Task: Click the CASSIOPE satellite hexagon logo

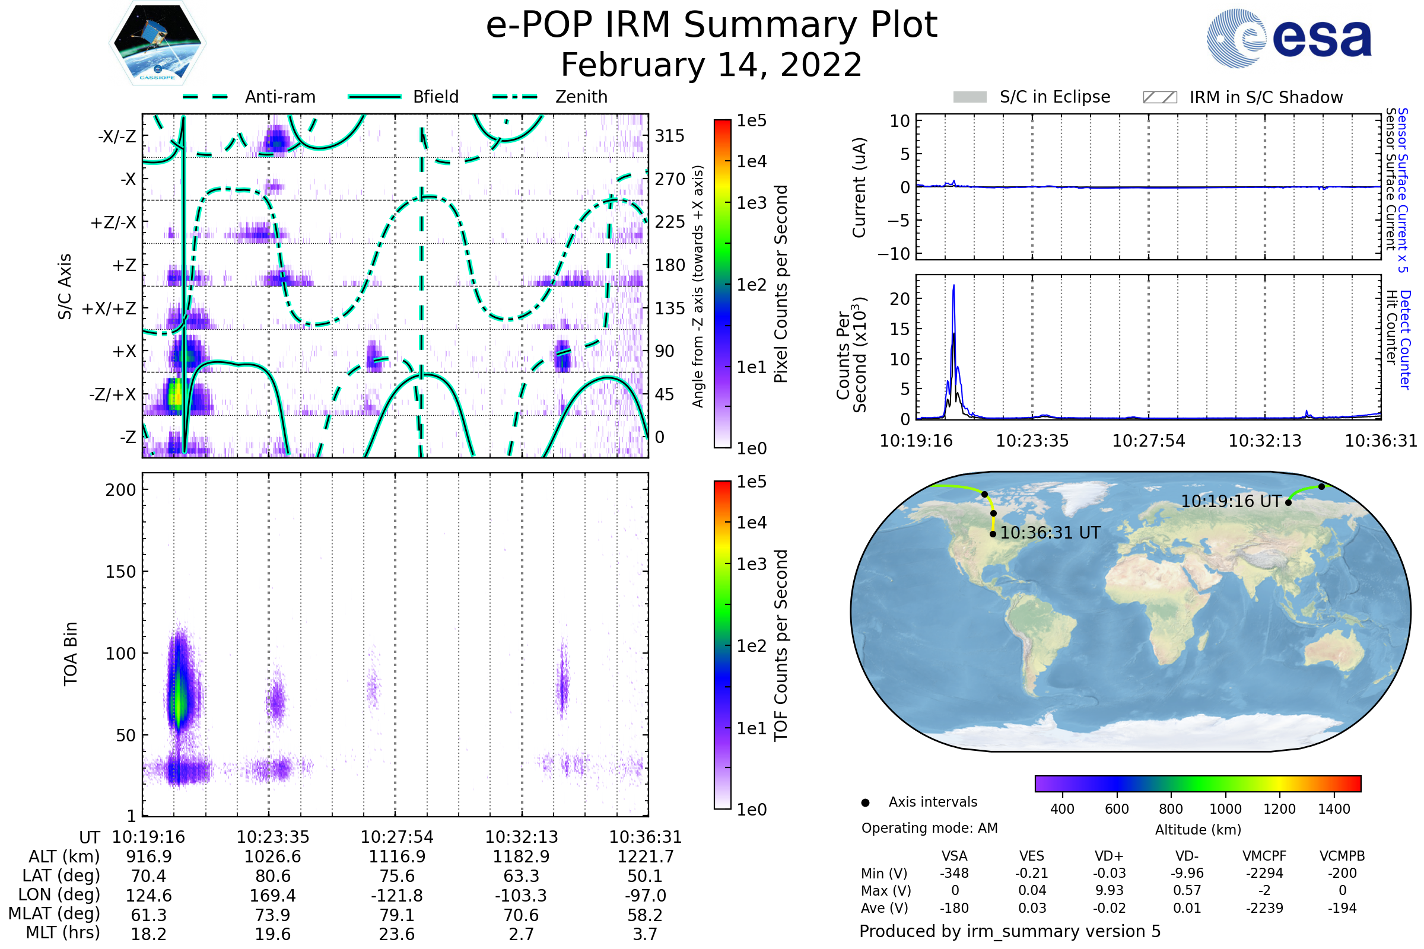Action: [x=157, y=43]
